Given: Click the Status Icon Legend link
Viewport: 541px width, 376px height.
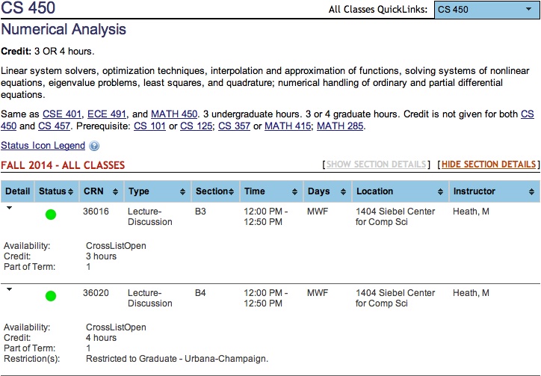Looking at the screenshot, I should pyautogui.click(x=43, y=146).
